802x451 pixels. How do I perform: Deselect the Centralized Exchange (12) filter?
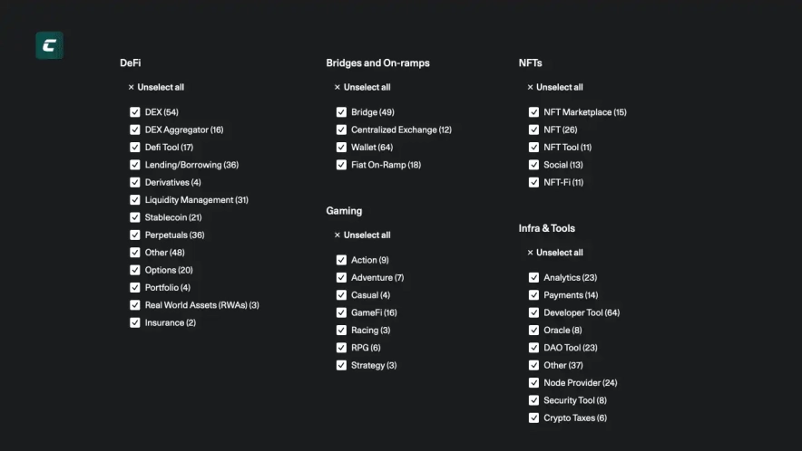pos(341,130)
